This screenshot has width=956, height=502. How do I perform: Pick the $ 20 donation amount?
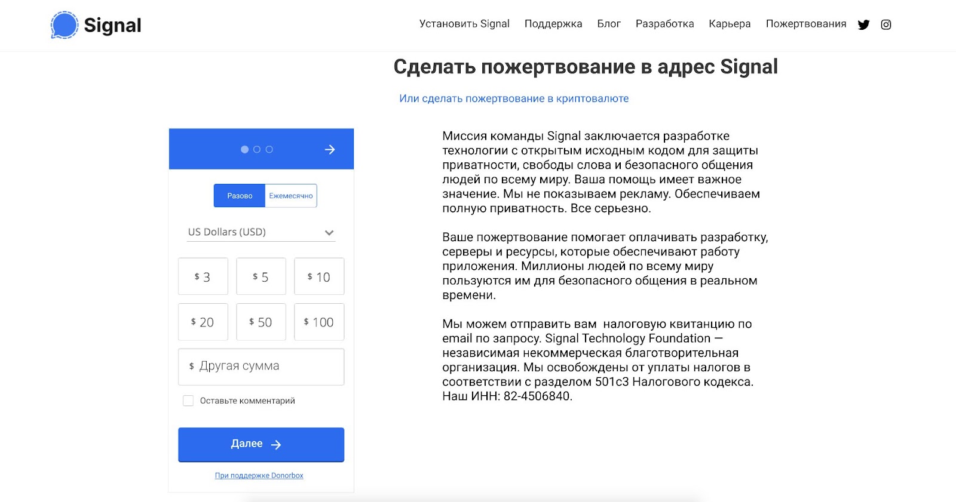tap(203, 322)
